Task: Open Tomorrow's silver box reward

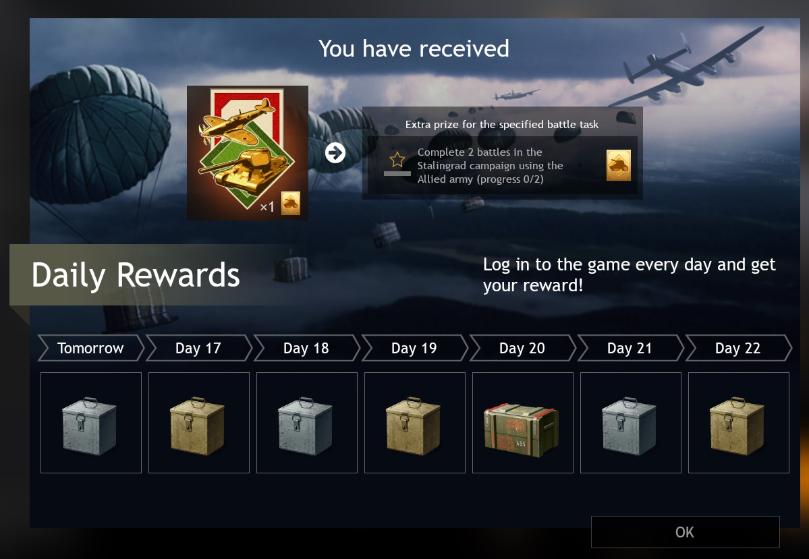Action: point(91,423)
